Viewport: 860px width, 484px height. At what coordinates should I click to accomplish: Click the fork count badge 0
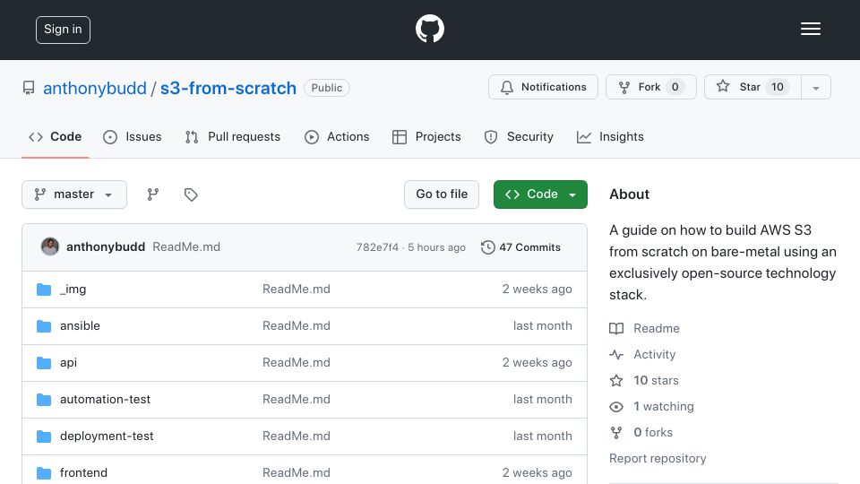[675, 87]
